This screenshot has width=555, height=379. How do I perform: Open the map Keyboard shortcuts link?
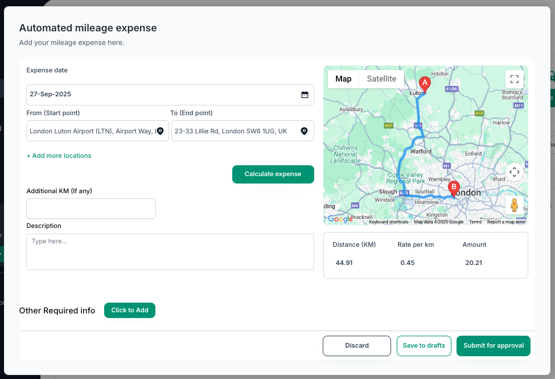[388, 222]
